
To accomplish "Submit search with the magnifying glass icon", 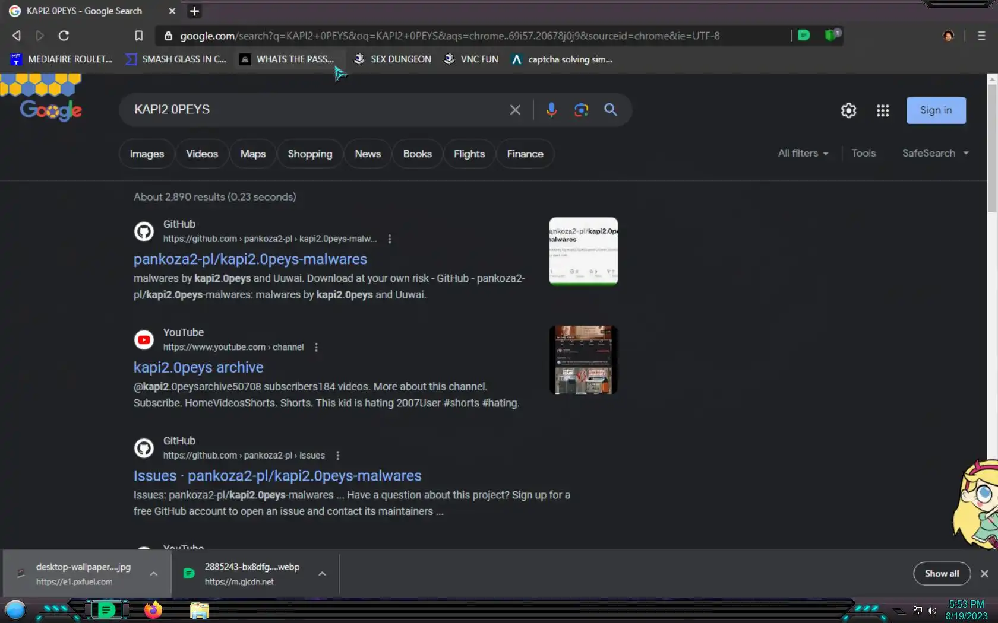I will coord(611,110).
